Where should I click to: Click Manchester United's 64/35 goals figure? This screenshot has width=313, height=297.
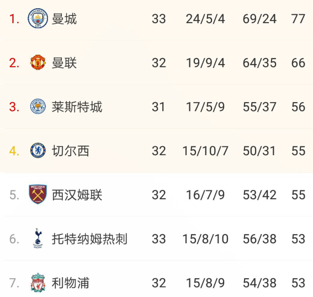click(x=259, y=63)
